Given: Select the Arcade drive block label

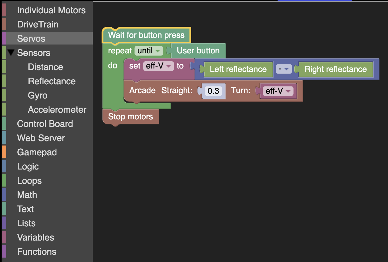Looking at the screenshot, I should (x=142, y=91).
